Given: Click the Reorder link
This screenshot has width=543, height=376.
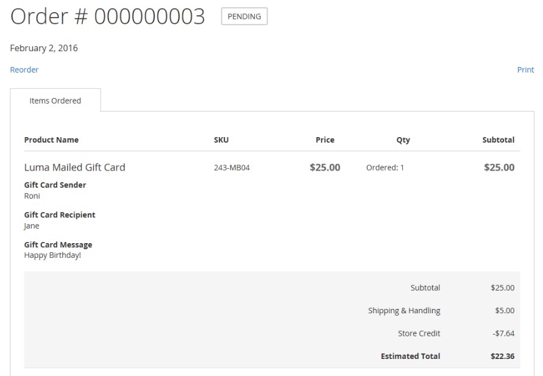Looking at the screenshot, I should (x=24, y=70).
